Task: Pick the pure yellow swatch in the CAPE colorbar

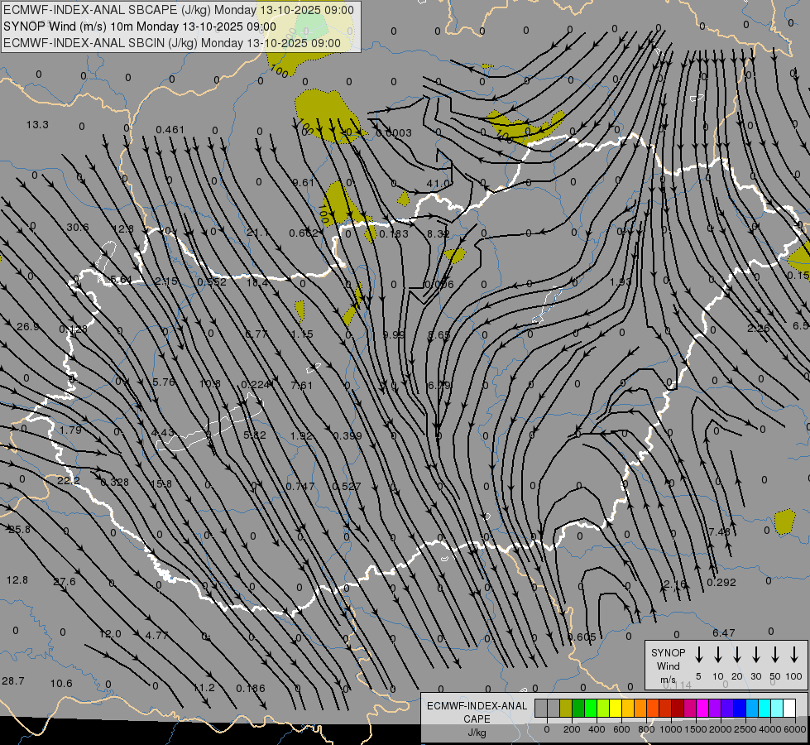Action: click(616, 709)
